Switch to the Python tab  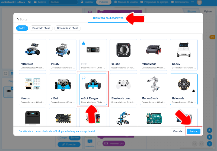[208, 11]
